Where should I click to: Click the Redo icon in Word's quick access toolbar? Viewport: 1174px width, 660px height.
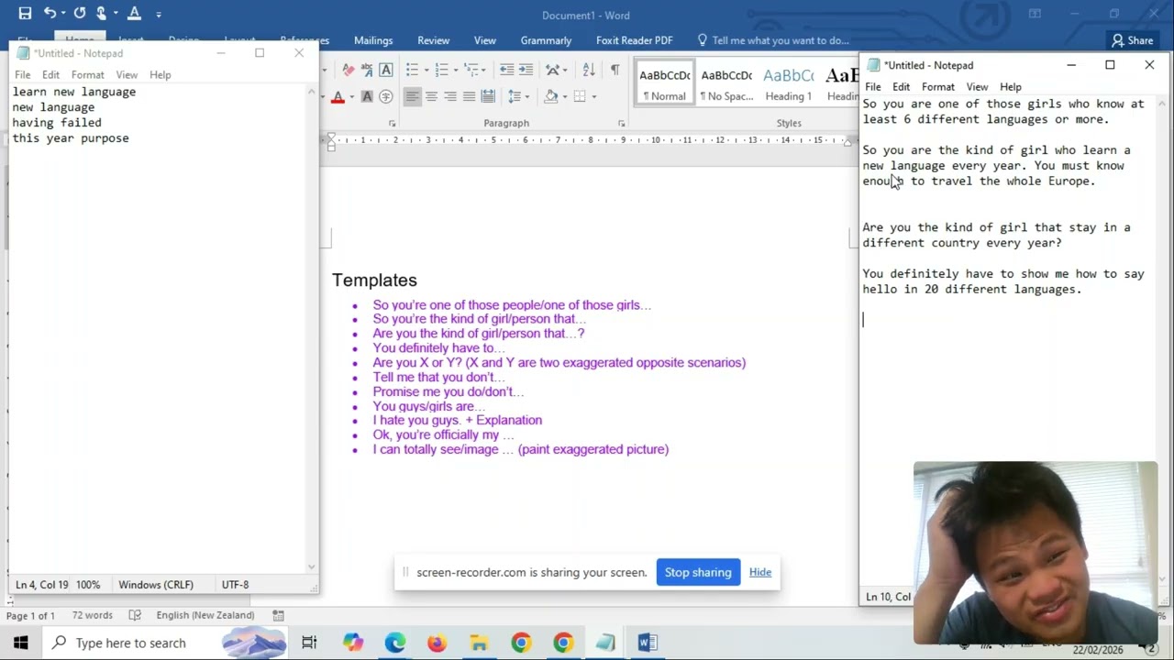tap(80, 14)
